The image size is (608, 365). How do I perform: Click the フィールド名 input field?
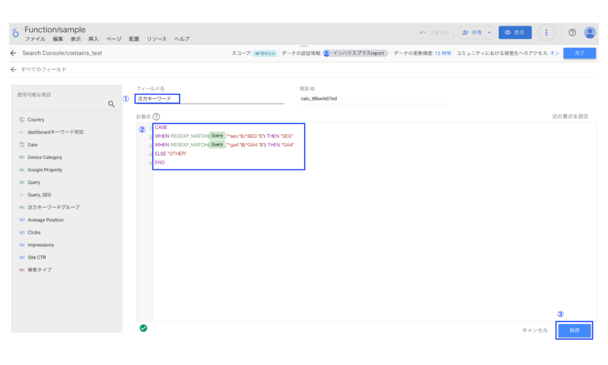pyautogui.click(x=210, y=99)
